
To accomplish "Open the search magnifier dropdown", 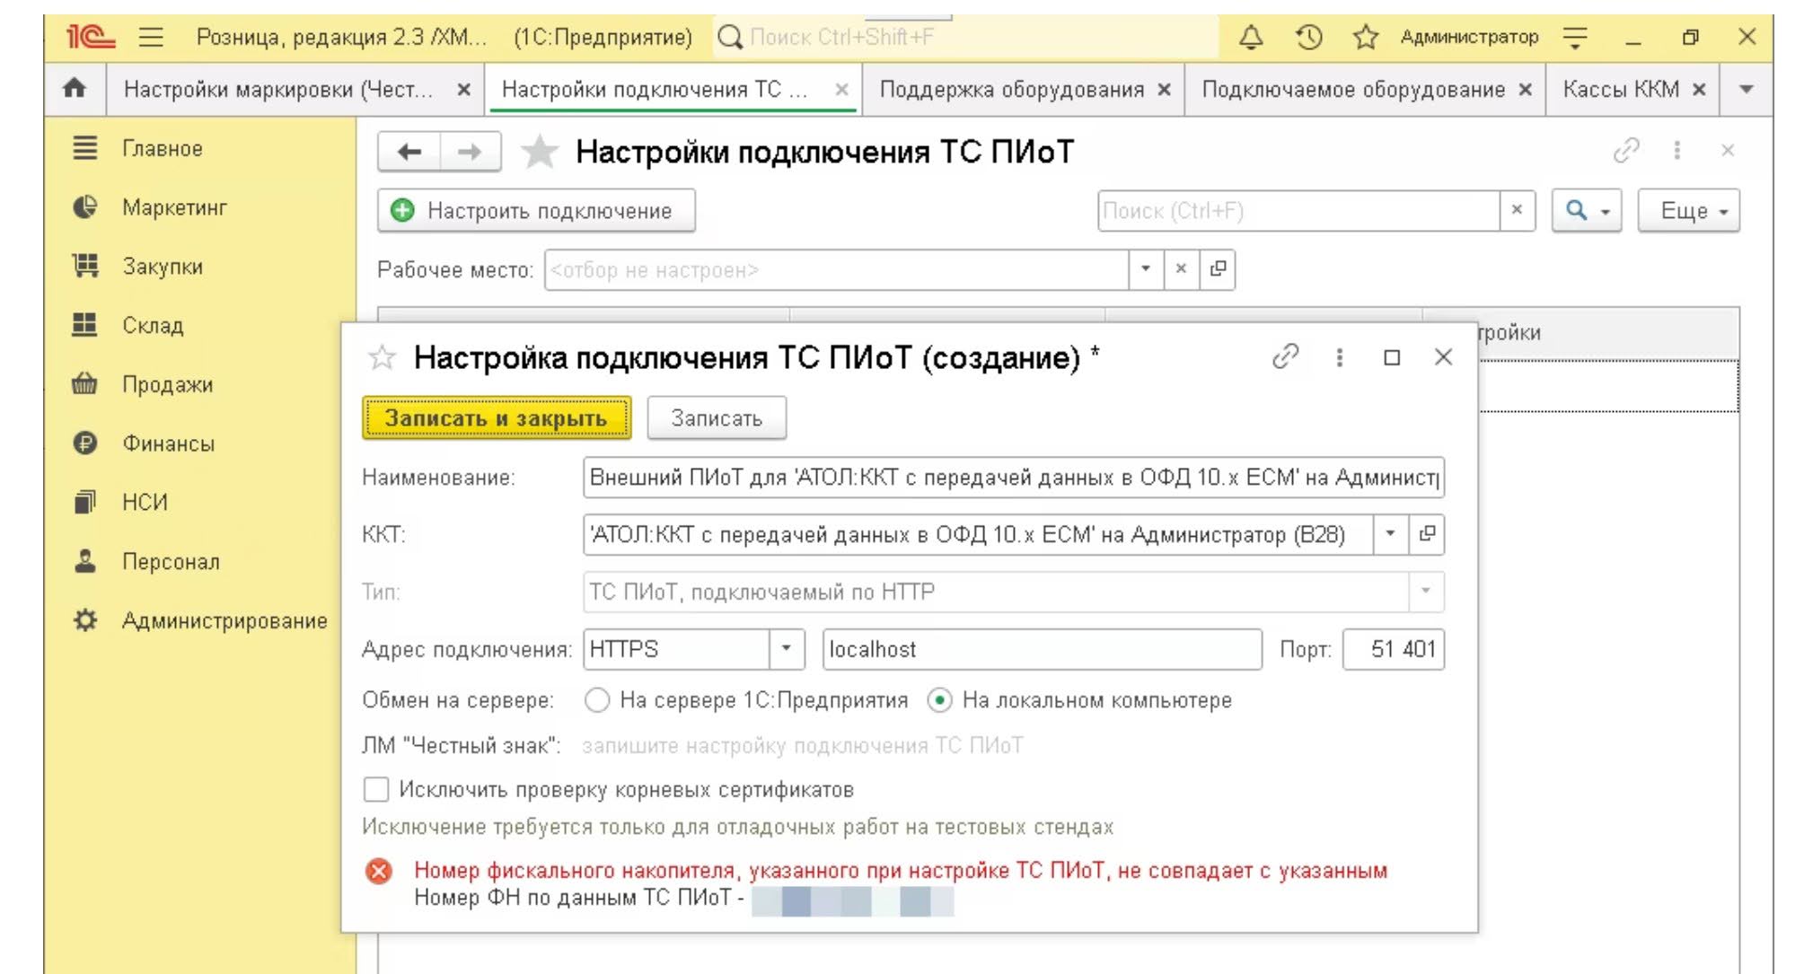I will click(x=1587, y=210).
